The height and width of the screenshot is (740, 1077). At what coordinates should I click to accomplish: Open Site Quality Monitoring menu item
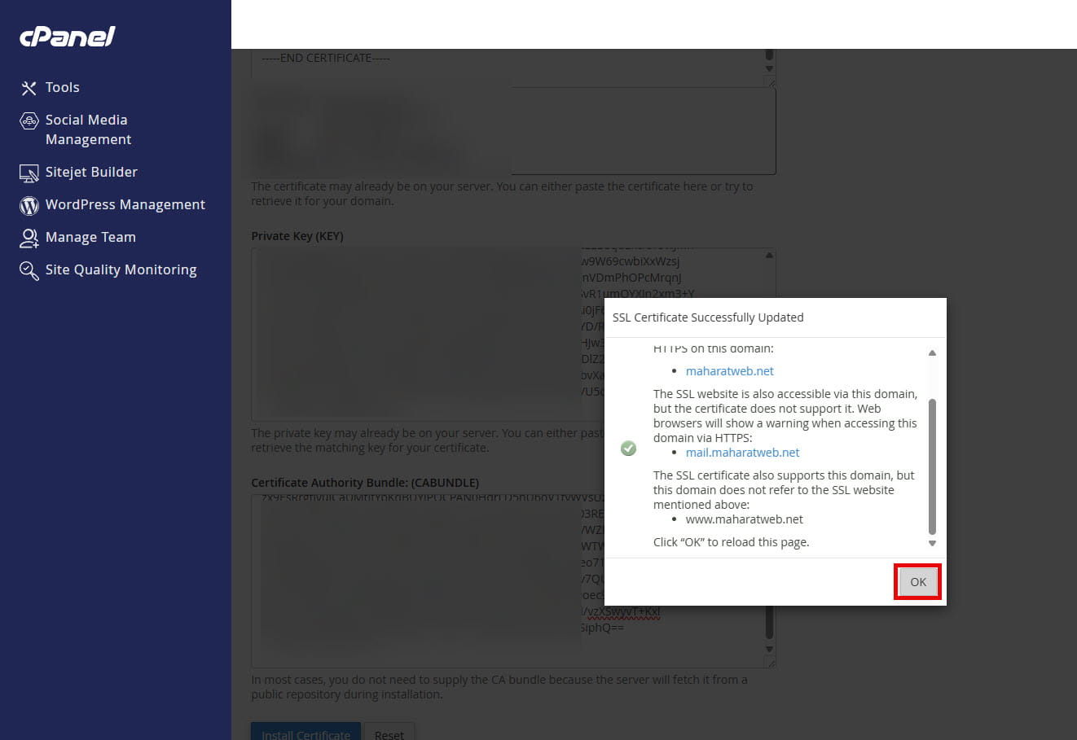click(x=121, y=269)
